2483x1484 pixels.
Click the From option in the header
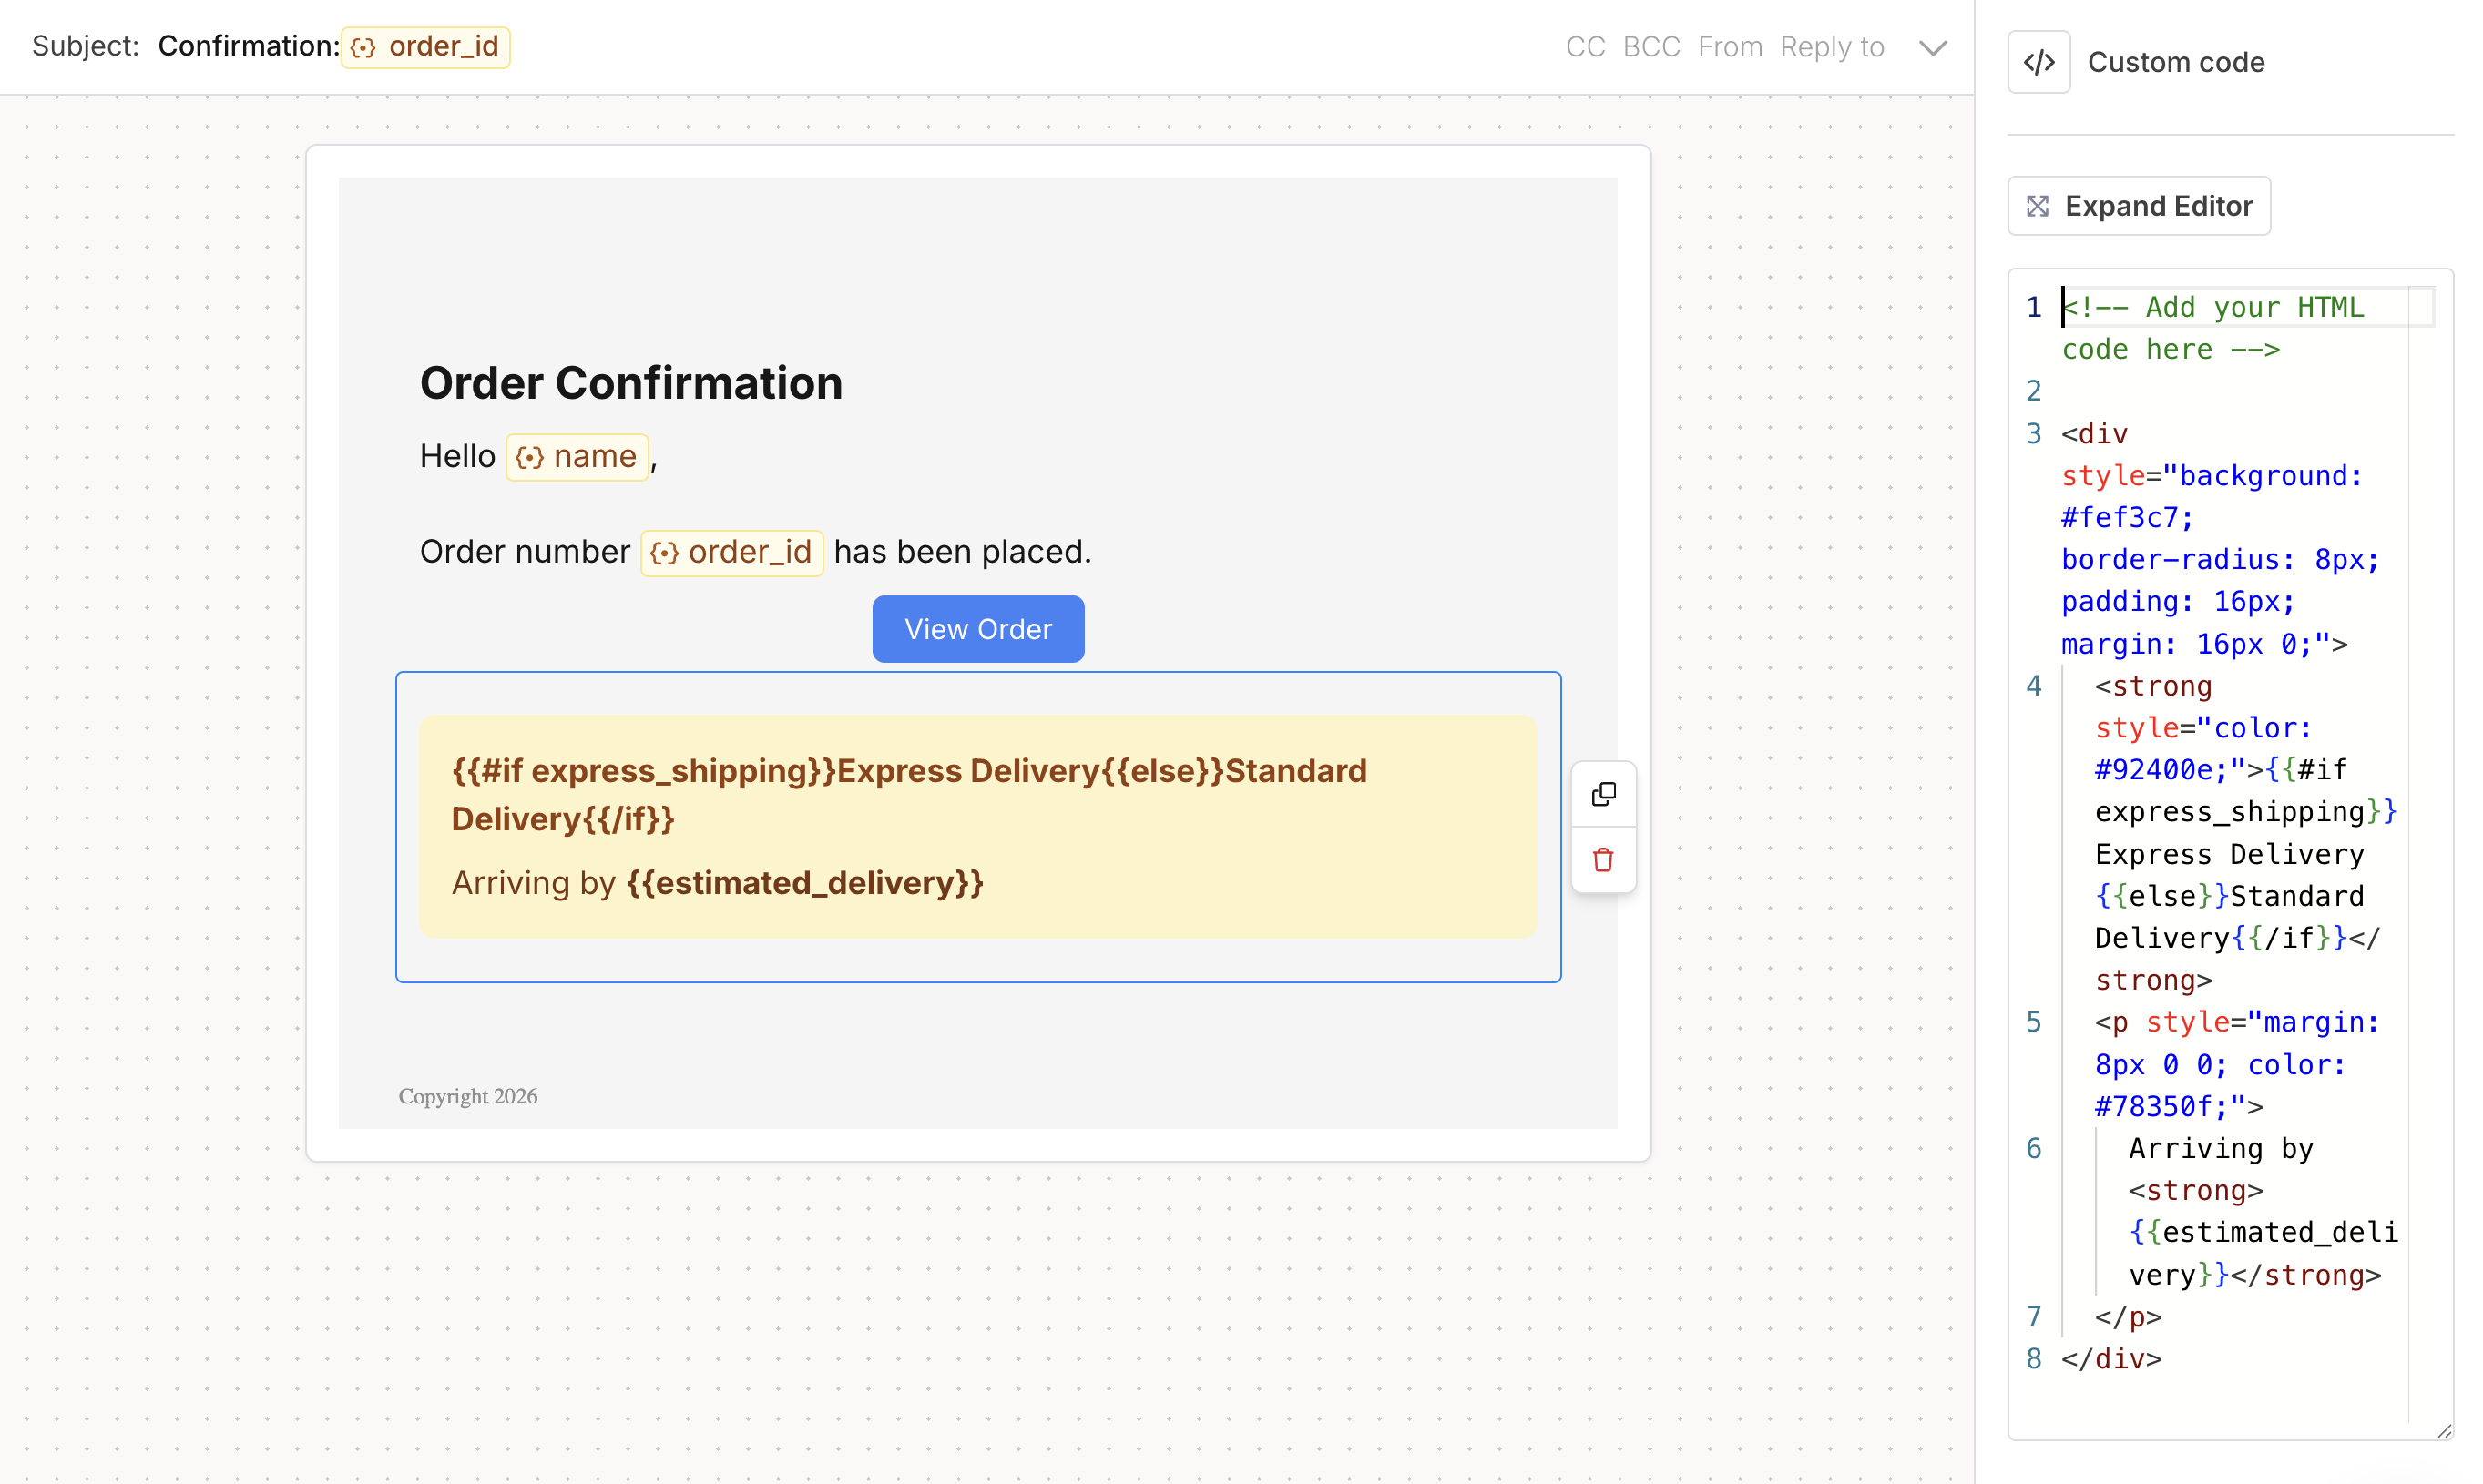(x=1731, y=46)
